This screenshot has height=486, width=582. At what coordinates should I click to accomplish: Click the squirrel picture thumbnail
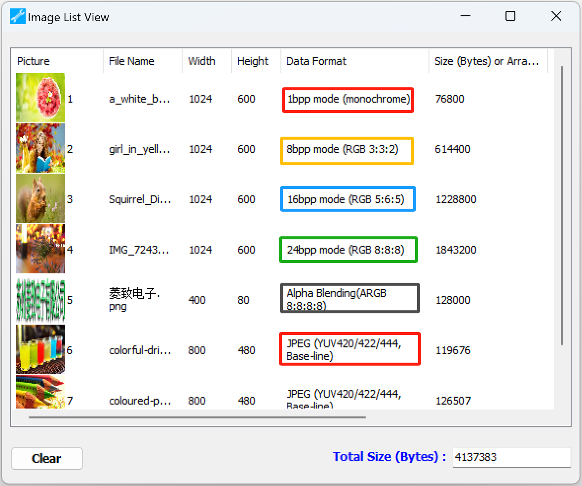[x=40, y=198]
